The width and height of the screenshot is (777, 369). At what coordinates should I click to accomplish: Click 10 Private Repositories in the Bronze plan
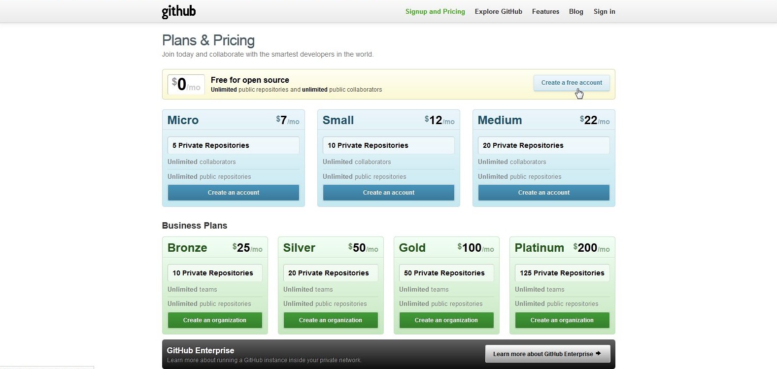click(x=215, y=273)
